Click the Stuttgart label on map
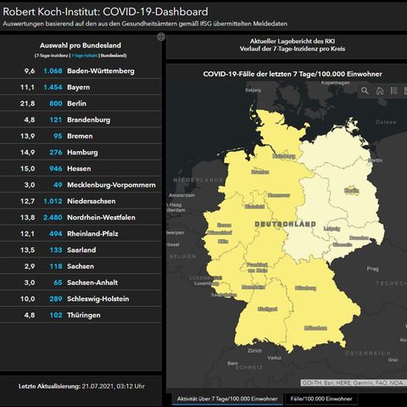This screenshot has width=407, height=407. [267, 309]
